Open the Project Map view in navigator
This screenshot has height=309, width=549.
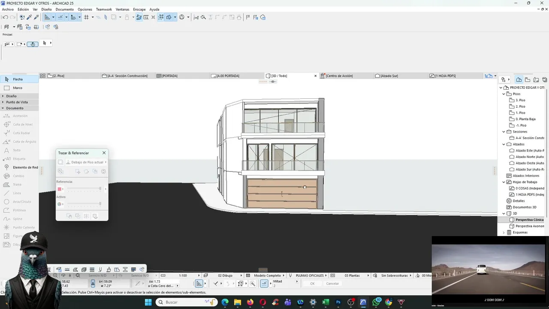click(519, 79)
